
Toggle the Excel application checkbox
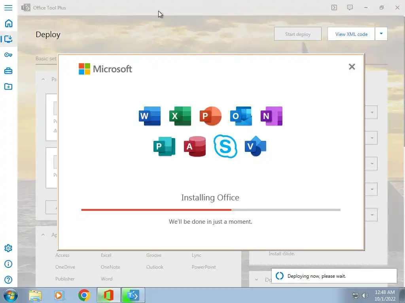(106, 255)
